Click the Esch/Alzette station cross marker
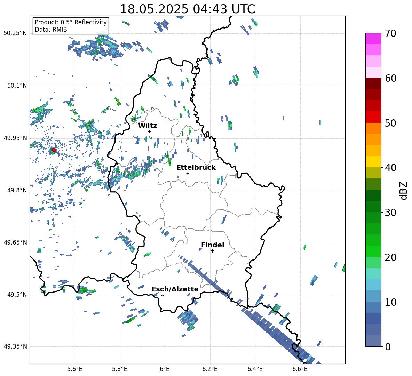Screen dimensions: 412x376 pos(163,295)
